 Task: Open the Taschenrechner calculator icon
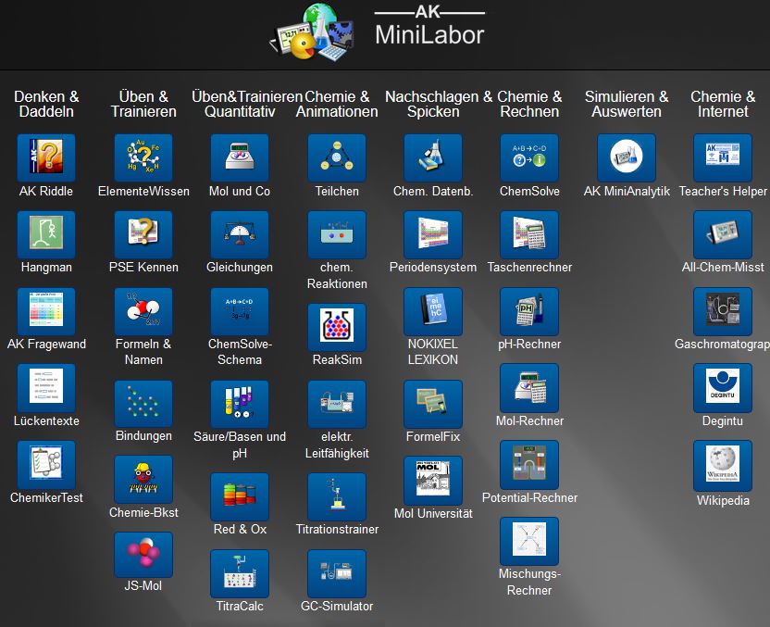point(529,234)
